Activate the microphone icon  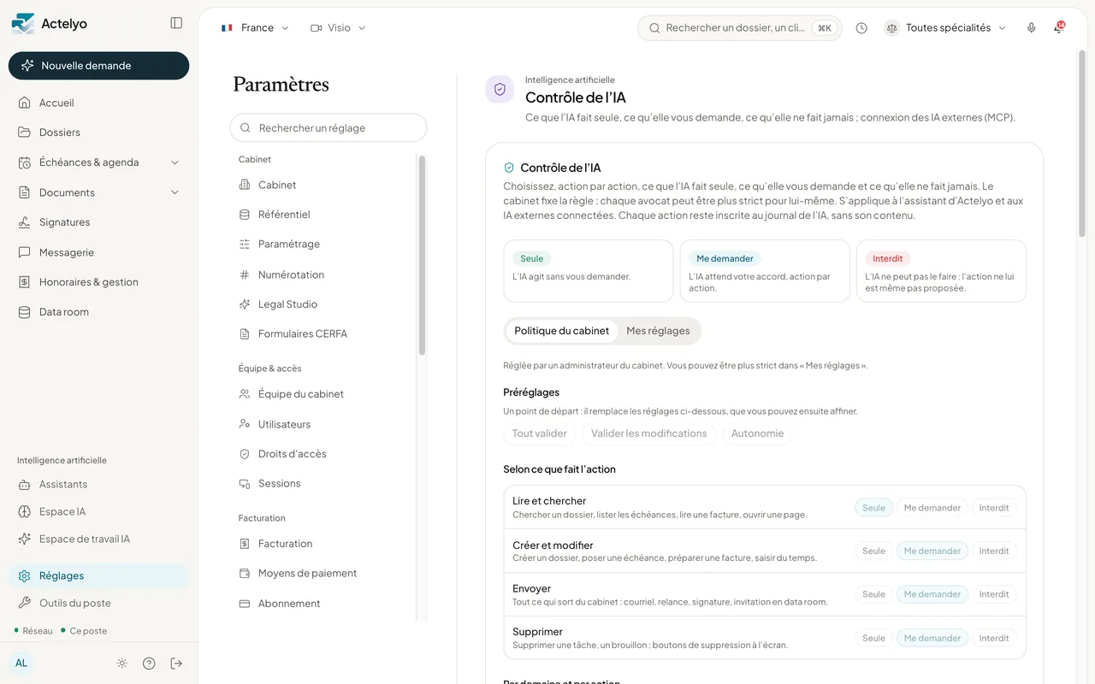(1032, 28)
